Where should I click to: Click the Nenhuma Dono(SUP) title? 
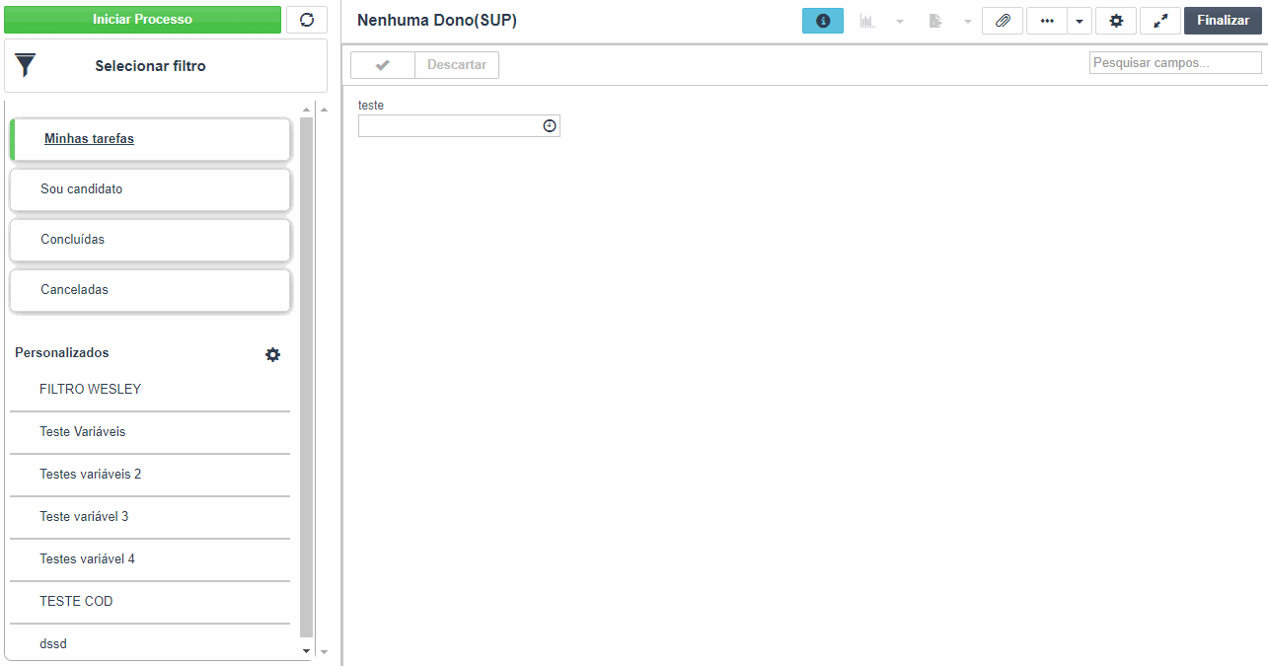[437, 21]
